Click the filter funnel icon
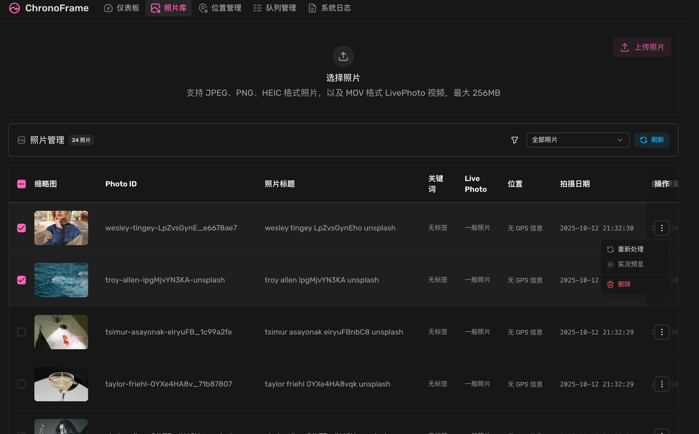Viewport: 699px width, 434px height. (x=514, y=140)
